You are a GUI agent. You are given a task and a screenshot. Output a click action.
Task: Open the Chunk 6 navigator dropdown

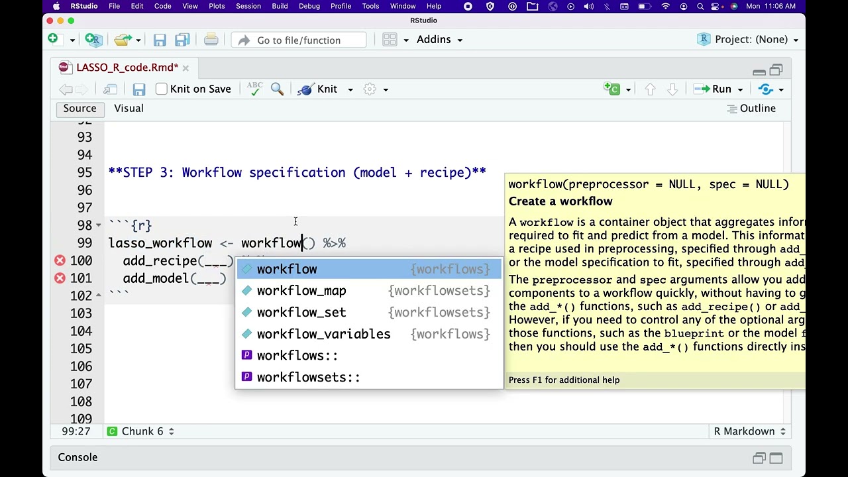140,431
